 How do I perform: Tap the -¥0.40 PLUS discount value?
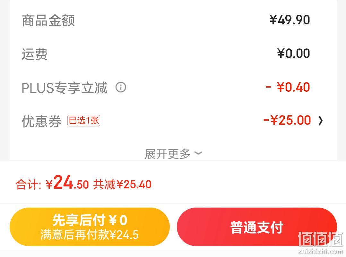[x=288, y=87]
